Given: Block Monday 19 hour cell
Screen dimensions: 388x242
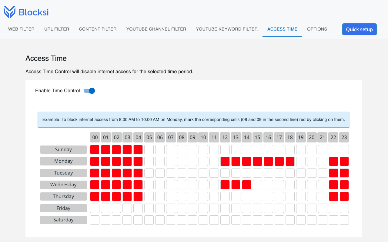Looking at the screenshot, I should pos(301,161).
